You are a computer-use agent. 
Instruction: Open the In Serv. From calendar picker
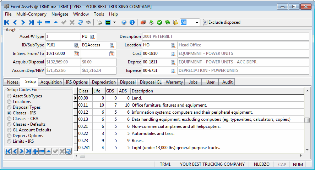pos(76,54)
